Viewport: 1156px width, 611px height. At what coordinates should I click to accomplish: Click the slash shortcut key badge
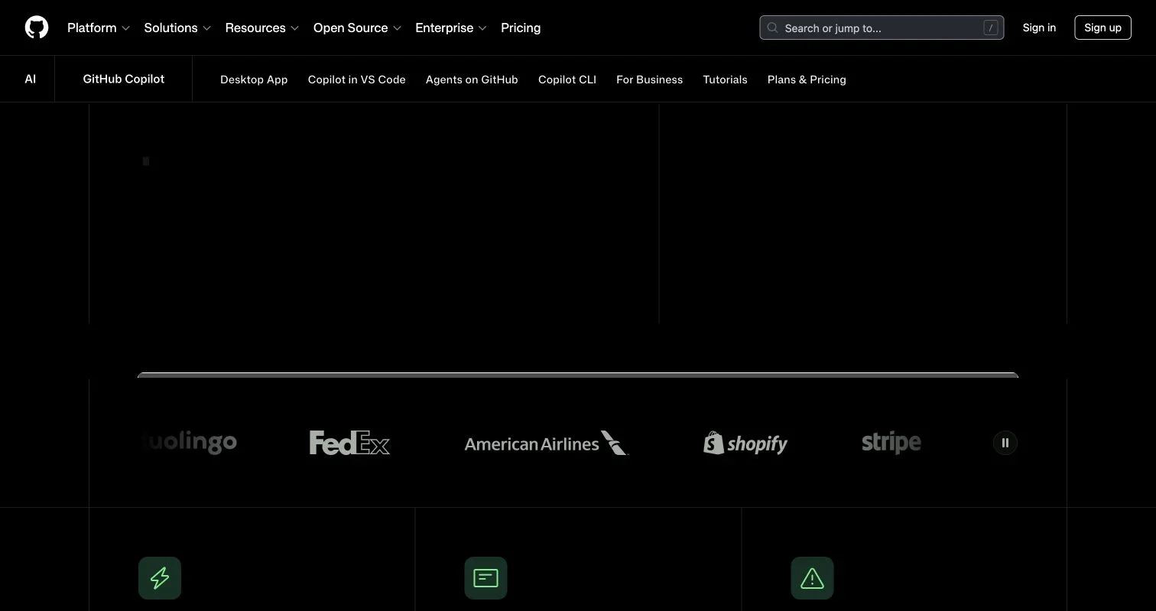[991, 28]
